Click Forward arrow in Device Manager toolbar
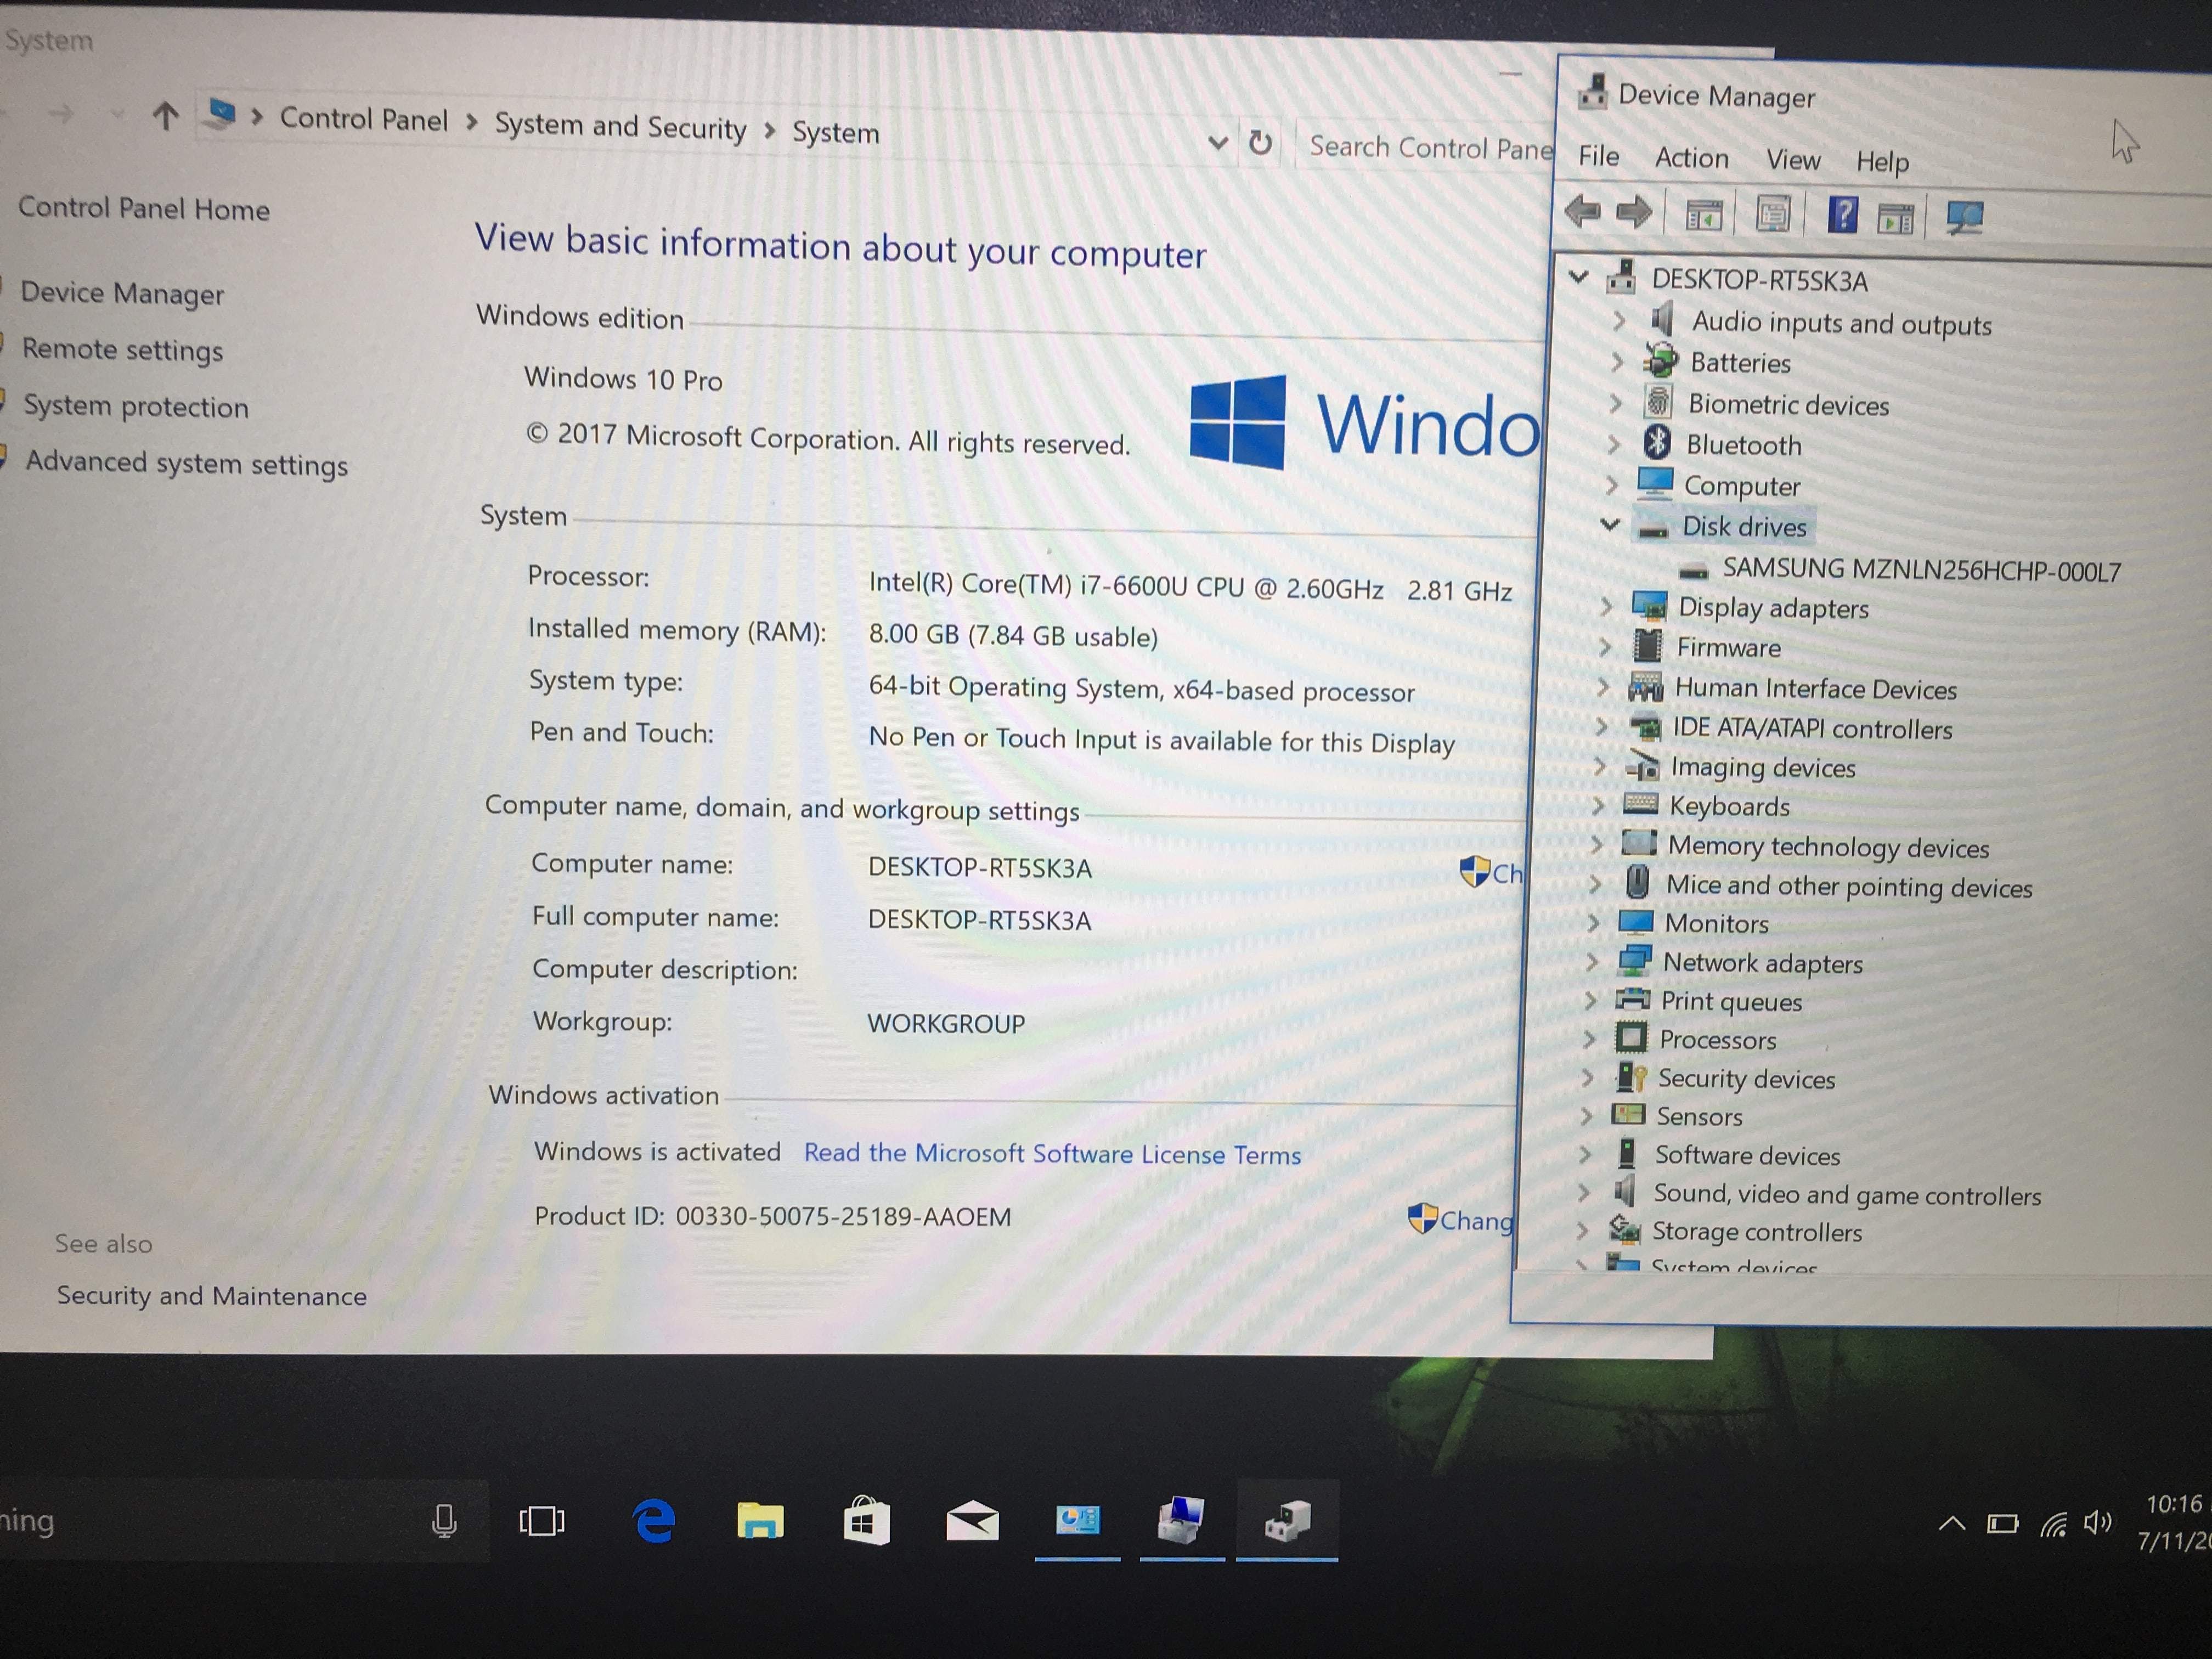 pos(1634,212)
